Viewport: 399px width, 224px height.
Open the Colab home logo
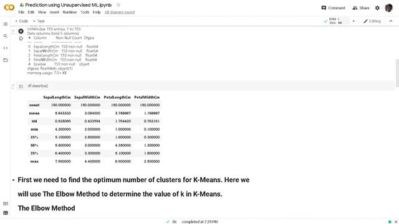click(9, 7)
